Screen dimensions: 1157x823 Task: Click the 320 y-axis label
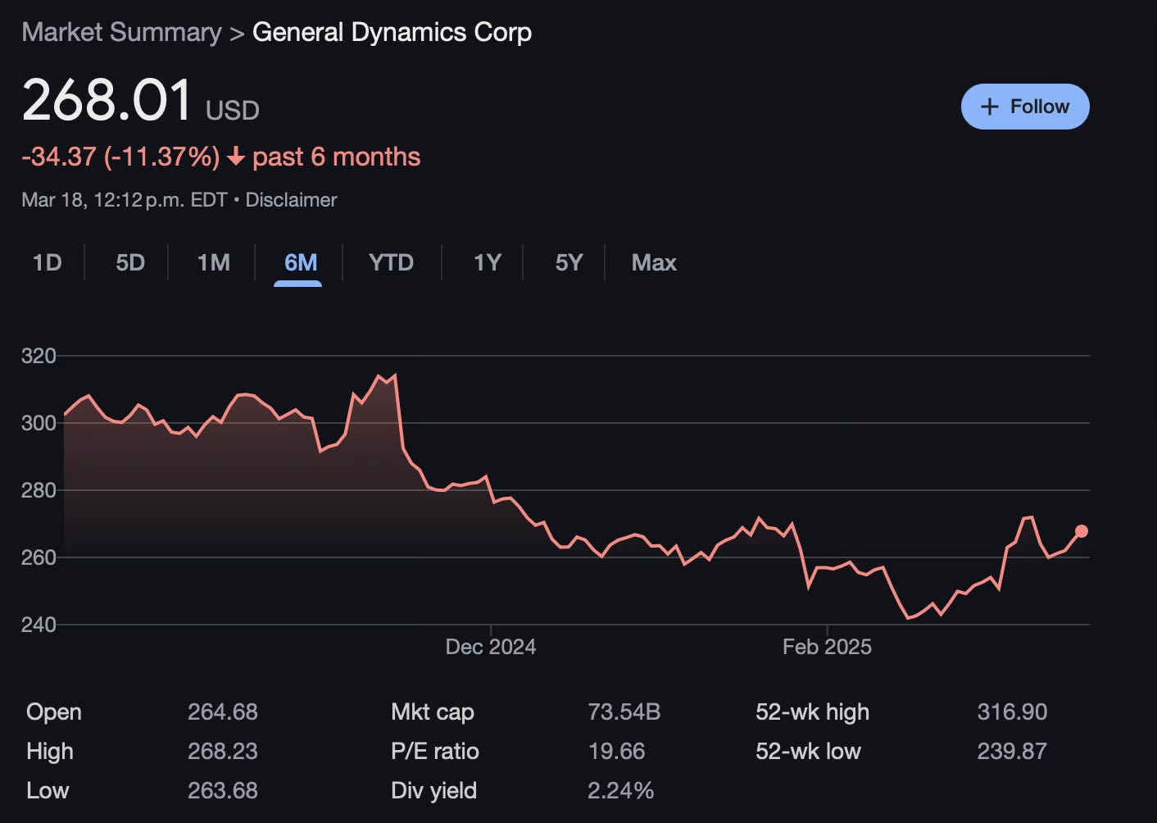(x=39, y=356)
